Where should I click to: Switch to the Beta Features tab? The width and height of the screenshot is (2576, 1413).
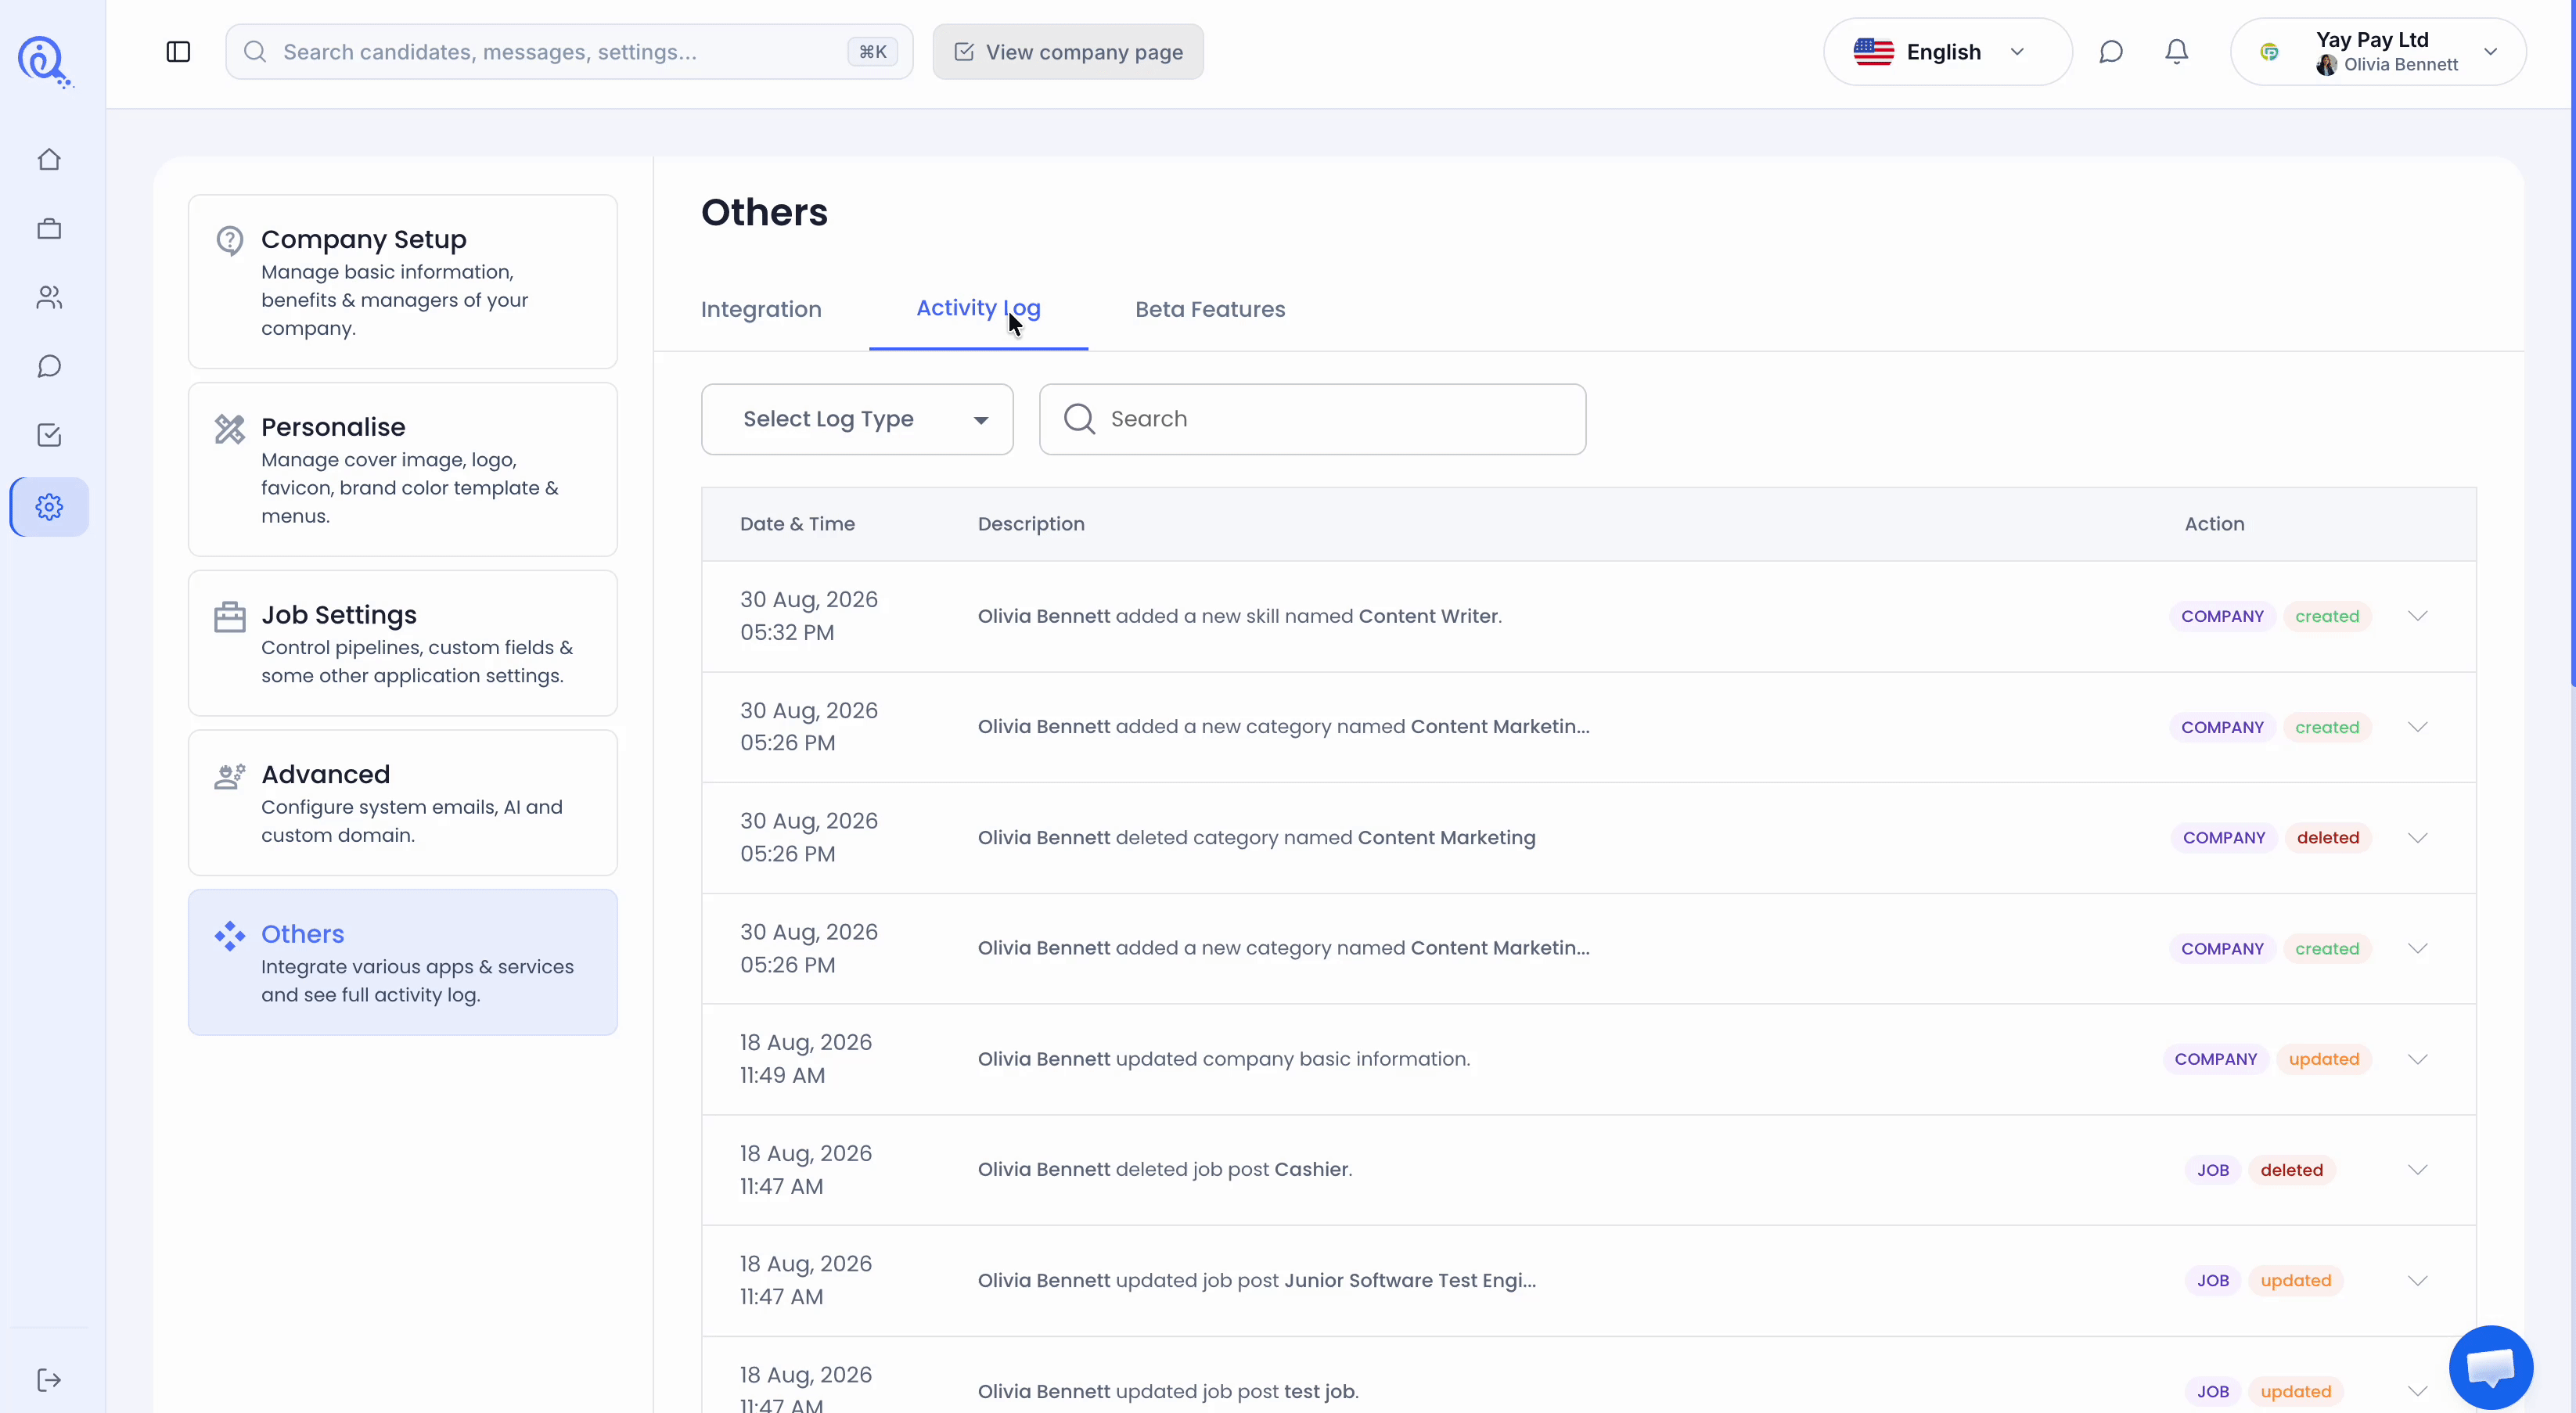(x=1210, y=310)
